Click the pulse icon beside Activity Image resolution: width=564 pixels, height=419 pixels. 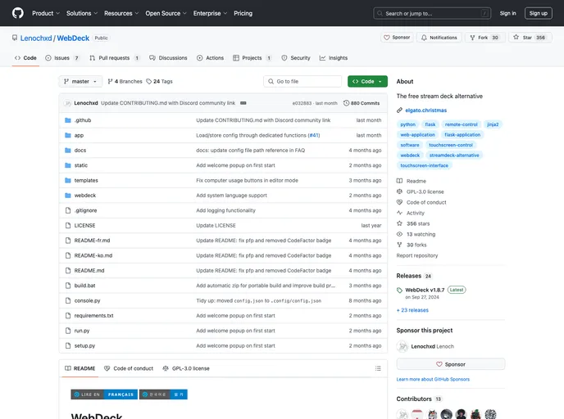pos(399,213)
